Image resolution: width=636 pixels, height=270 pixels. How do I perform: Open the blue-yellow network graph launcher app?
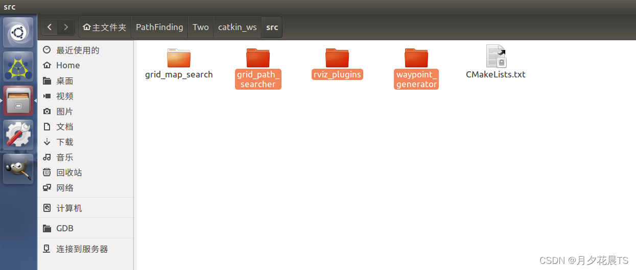[18, 66]
